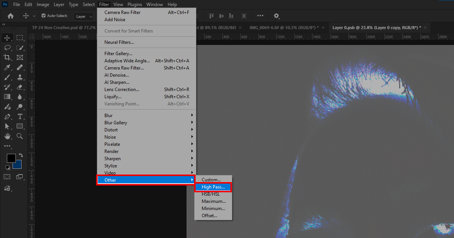Select the Zoom tool

(20, 136)
